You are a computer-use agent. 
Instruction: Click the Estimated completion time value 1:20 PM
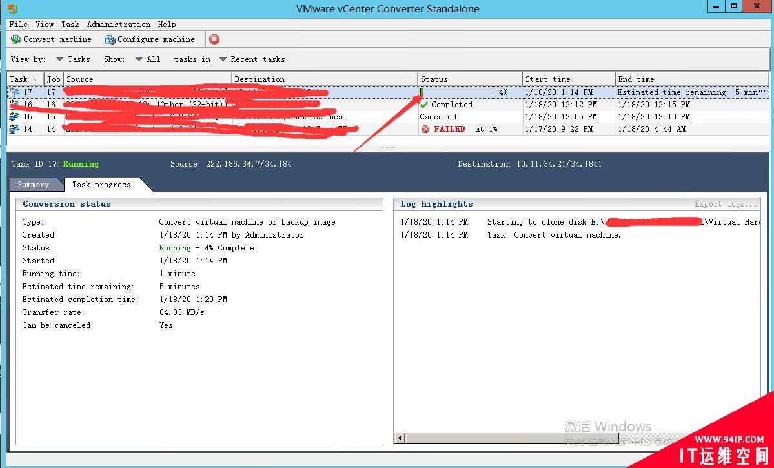[194, 300]
